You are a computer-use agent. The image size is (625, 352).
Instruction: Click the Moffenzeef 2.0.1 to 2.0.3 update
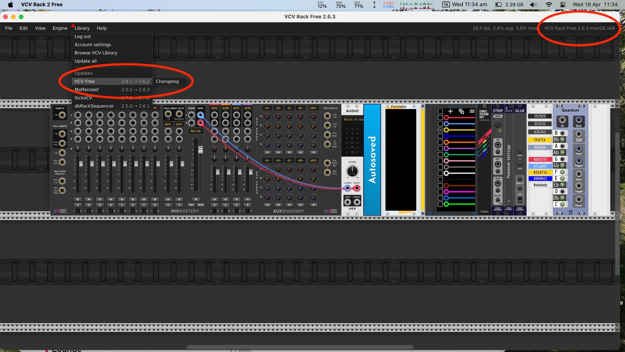click(x=112, y=90)
